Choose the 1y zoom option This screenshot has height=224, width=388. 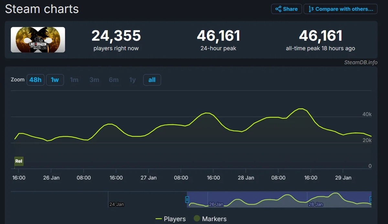pos(133,80)
